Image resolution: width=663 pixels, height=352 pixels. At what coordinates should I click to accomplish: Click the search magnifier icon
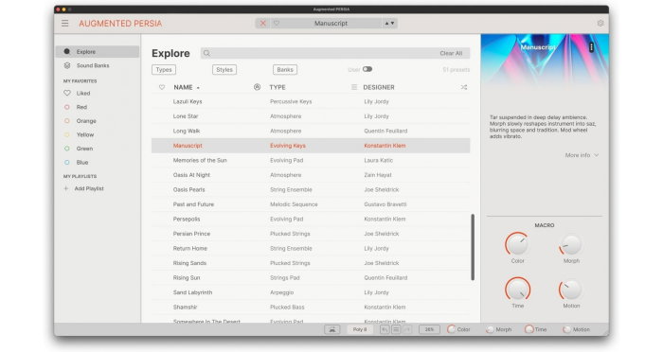206,53
